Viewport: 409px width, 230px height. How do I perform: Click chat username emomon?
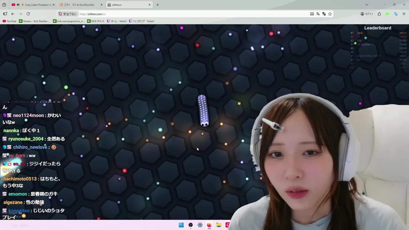click(x=18, y=194)
